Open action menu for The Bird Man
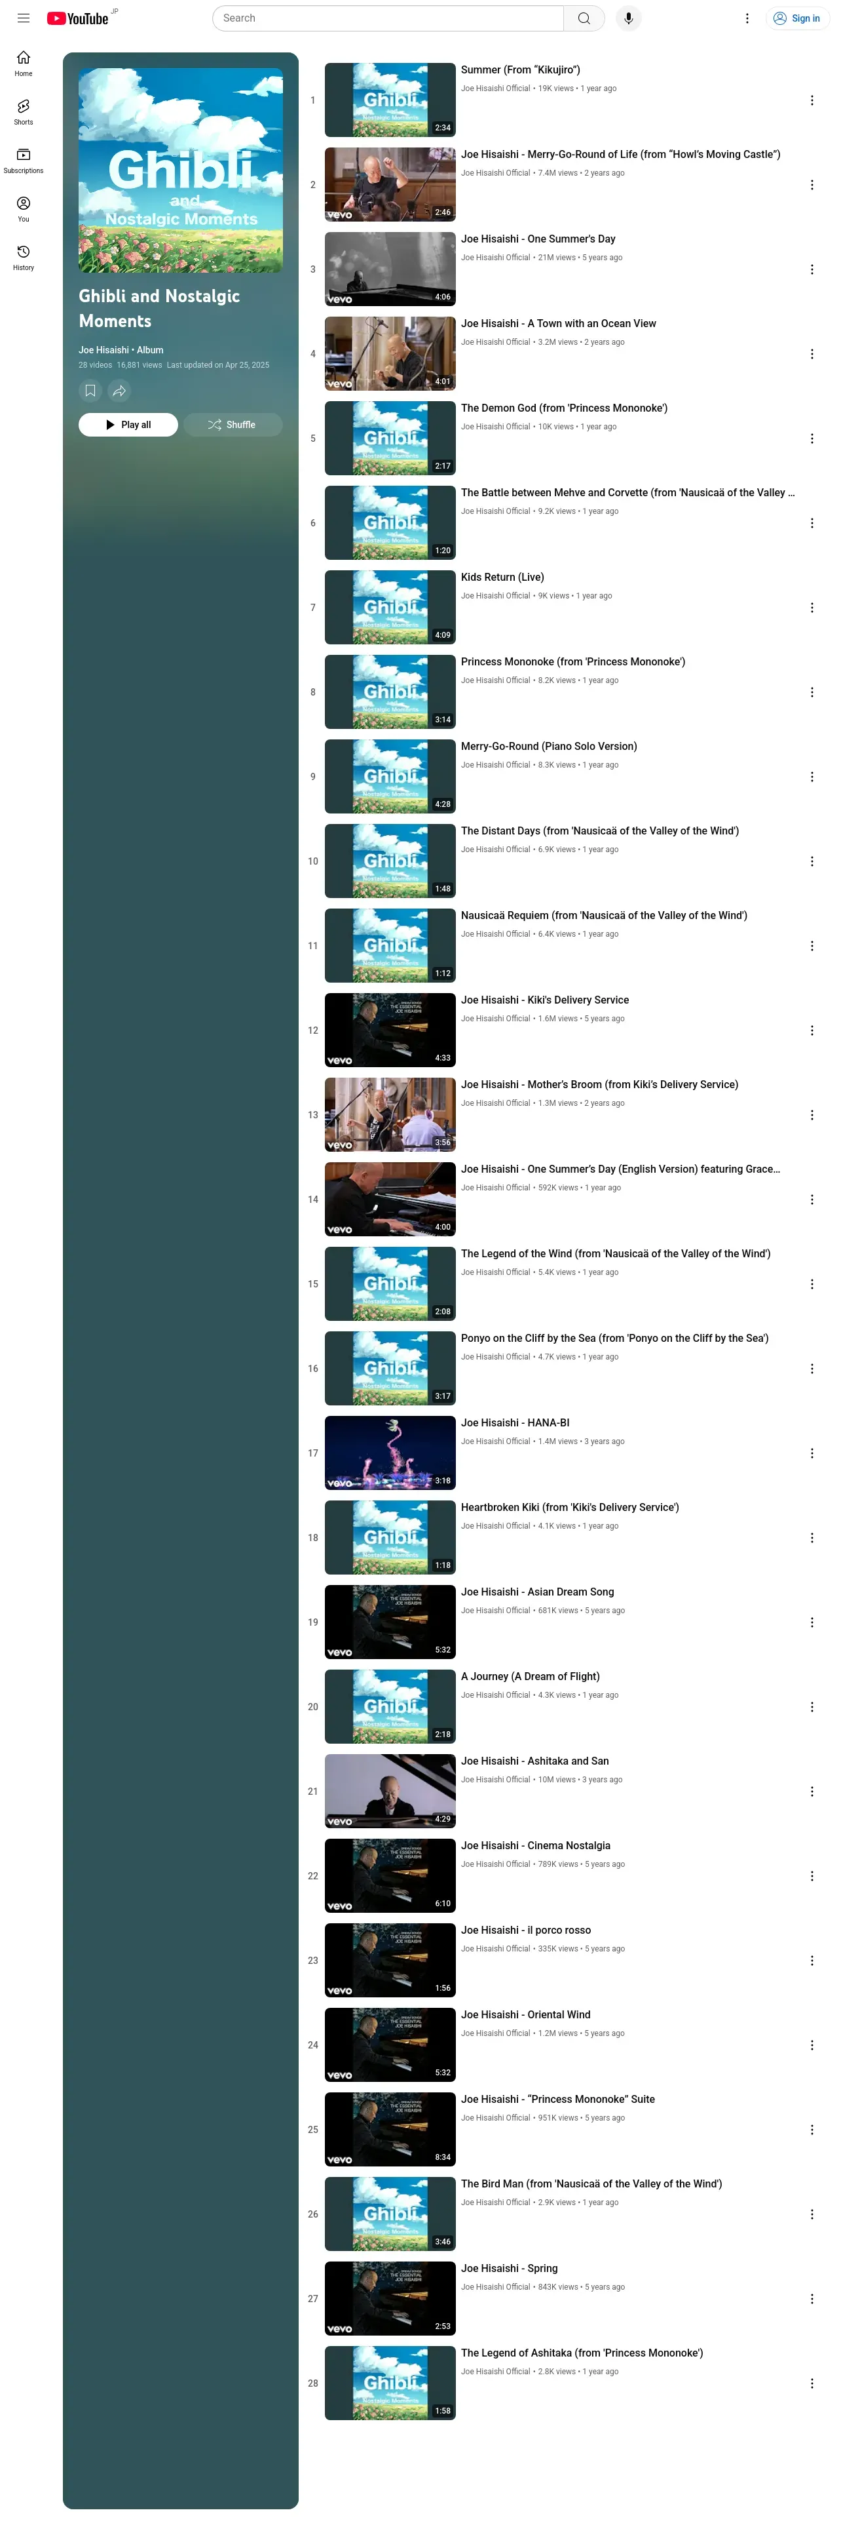This screenshot has width=841, height=2546. pyautogui.click(x=812, y=2214)
